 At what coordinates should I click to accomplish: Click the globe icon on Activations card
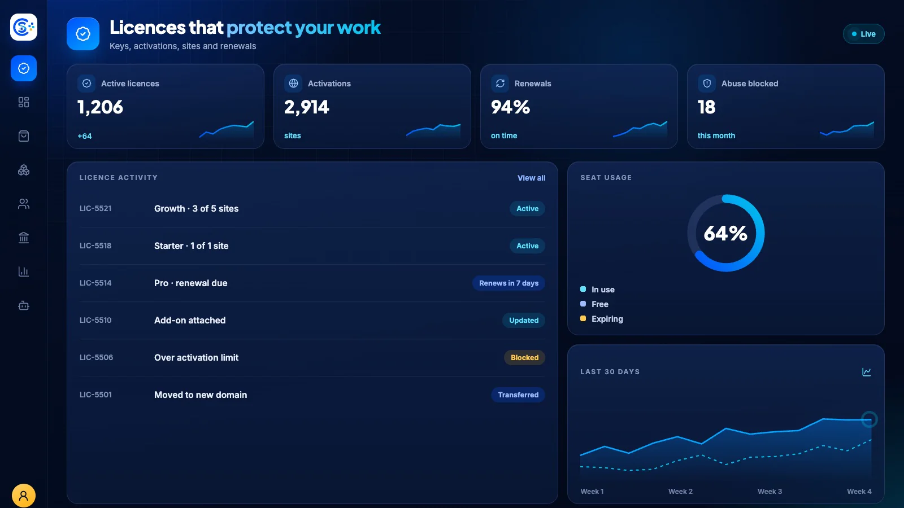click(x=293, y=84)
